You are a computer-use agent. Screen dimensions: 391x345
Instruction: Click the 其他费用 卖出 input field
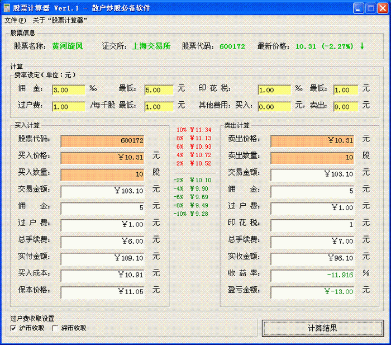point(346,106)
